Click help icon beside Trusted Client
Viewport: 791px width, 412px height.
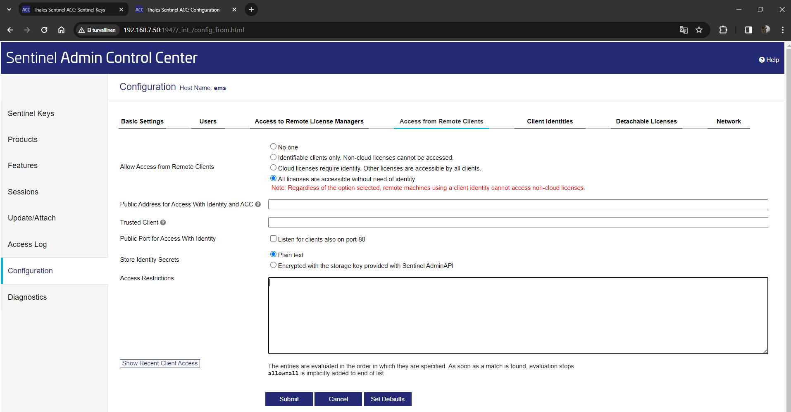click(x=163, y=223)
